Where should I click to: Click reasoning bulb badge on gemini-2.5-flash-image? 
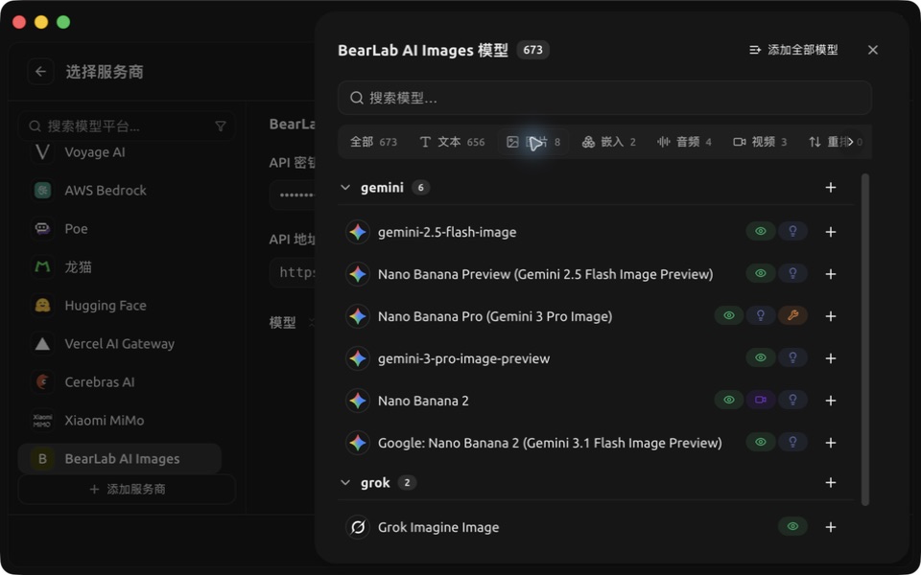click(792, 231)
